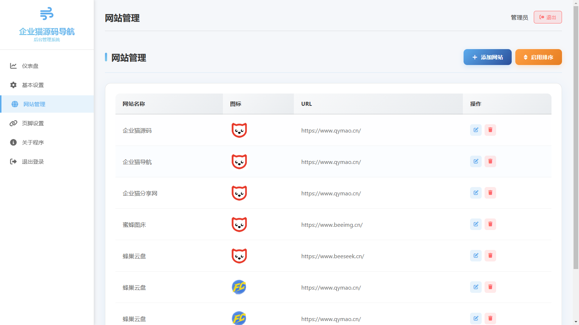Open 页脚设置 footer settings
Image resolution: width=579 pixels, height=325 pixels.
point(33,123)
